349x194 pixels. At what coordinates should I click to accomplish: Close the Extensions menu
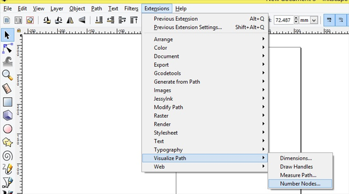tap(157, 8)
